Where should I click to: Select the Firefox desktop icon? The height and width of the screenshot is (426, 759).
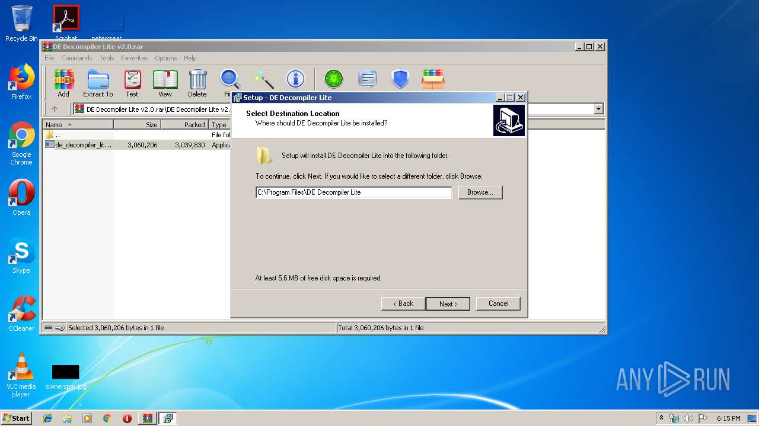click(x=21, y=82)
